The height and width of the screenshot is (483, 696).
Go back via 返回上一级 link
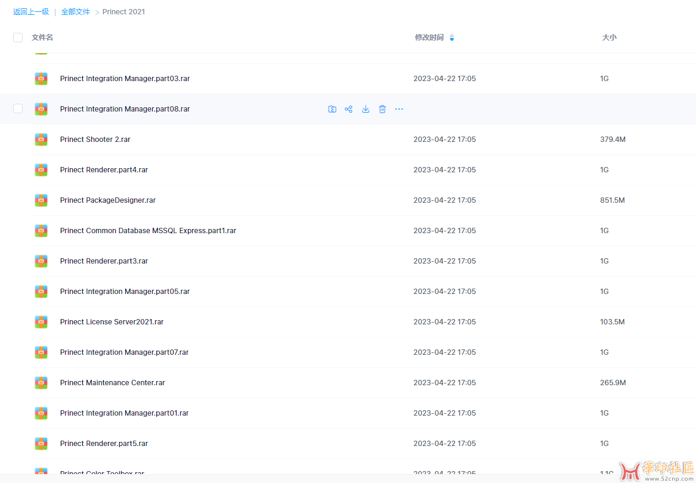tap(31, 12)
